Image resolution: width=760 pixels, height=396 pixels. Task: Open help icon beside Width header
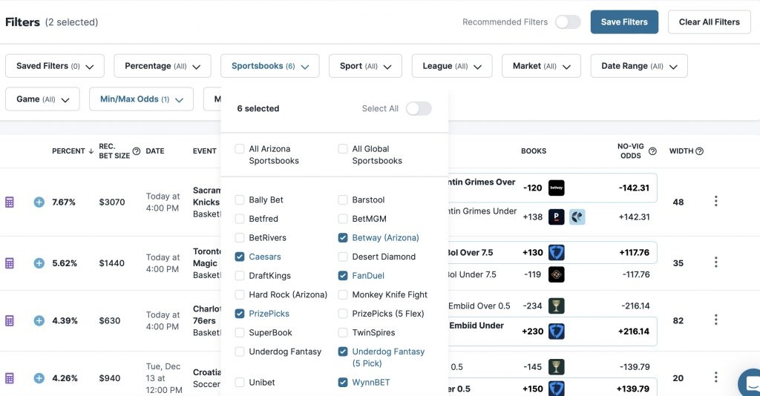click(x=699, y=151)
